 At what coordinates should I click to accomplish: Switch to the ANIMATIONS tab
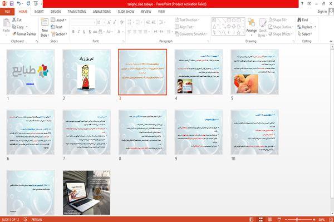tap(102, 12)
